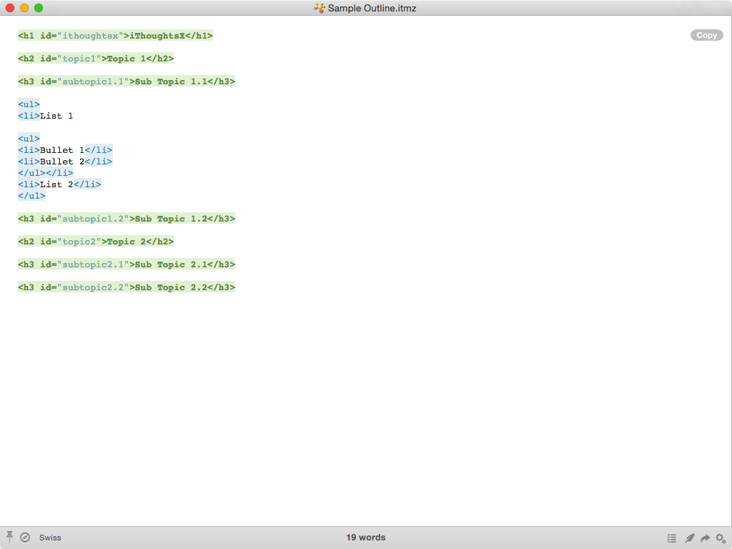Click the h2 Topic 2 line
The height and width of the screenshot is (549, 732).
click(x=96, y=242)
